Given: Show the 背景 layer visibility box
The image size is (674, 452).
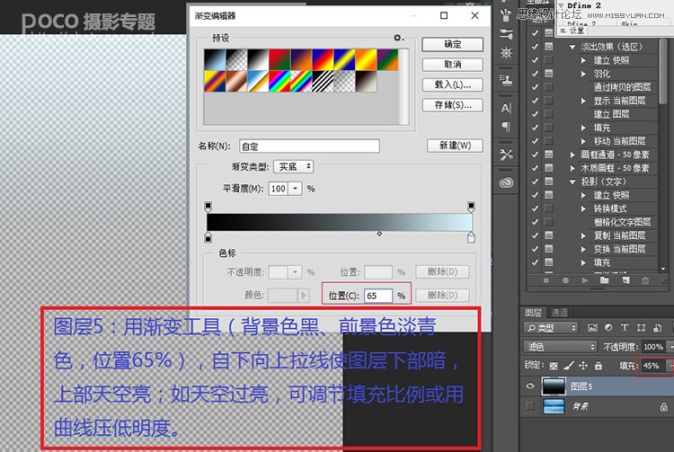Looking at the screenshot, I should [x=530, y=406].
